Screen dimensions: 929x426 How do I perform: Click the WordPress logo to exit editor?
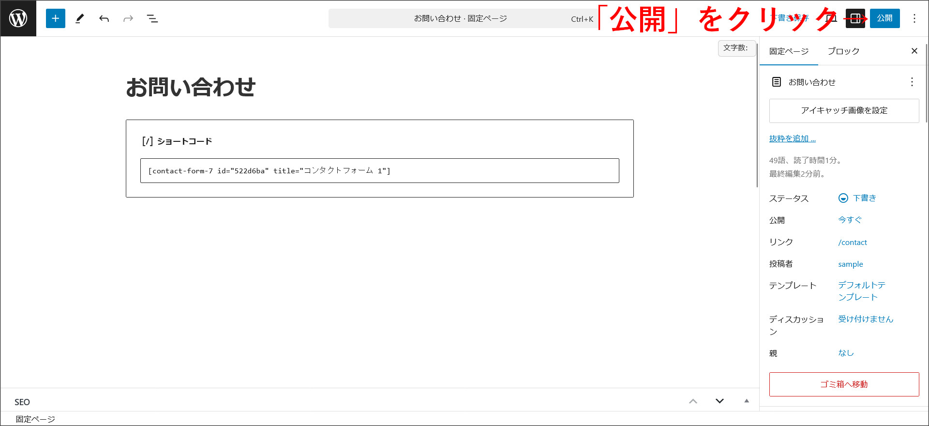(18, 18)
